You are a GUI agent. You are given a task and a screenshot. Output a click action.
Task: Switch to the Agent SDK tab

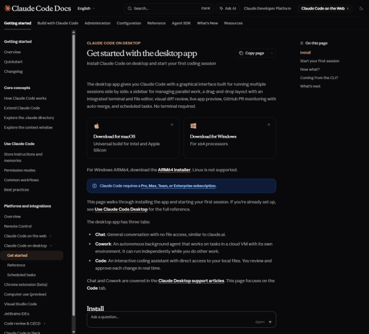[181, 23]
